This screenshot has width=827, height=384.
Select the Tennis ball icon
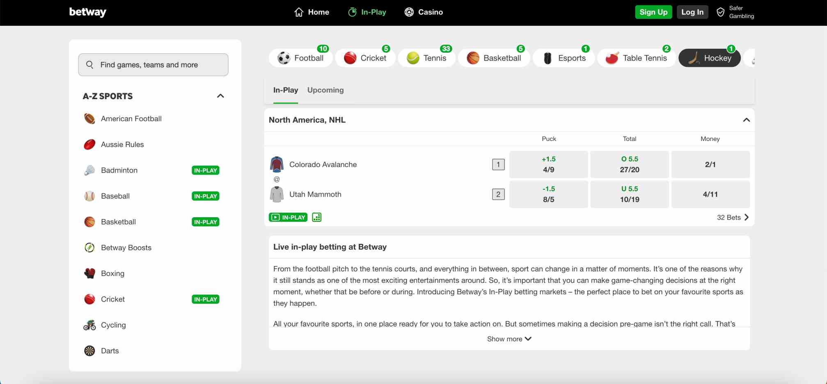(x=412, y=58)
